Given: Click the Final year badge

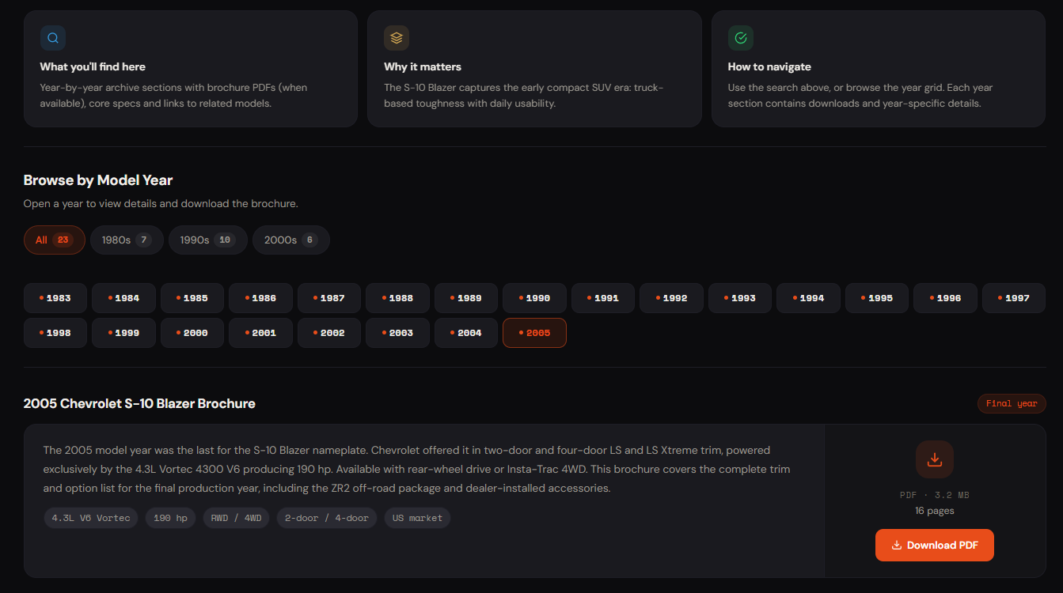Looking at the screenshot, I should 1012,403.
